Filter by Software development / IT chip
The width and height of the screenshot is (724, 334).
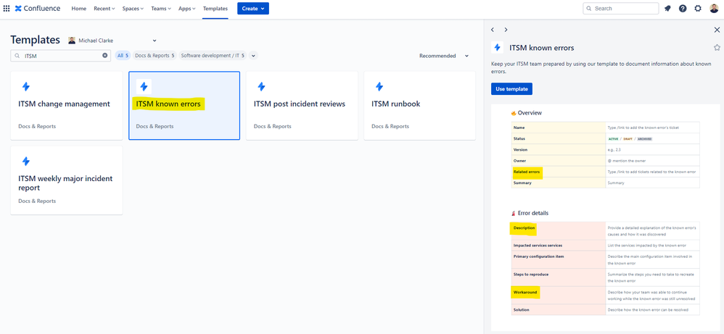[x=213, y=55]
